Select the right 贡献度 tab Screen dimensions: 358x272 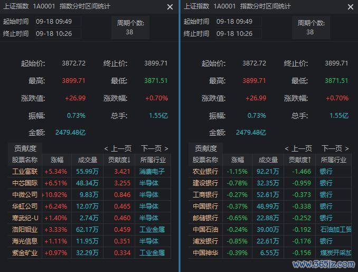coord(206,148)
